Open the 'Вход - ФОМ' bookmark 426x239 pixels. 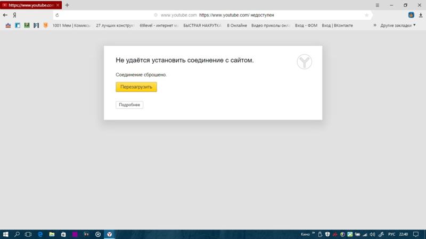tap(306, 25)
